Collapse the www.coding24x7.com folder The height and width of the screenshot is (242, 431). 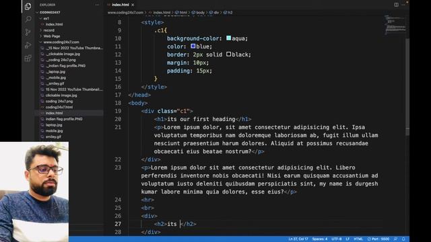point(61,42)
